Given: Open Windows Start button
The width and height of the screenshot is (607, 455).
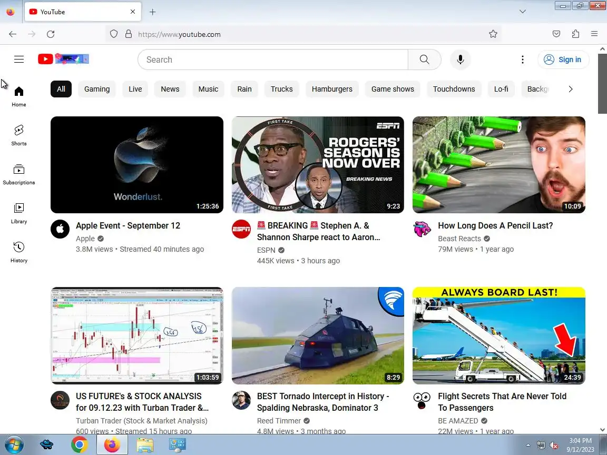Looking at the screenshot, I should (13, 445).
